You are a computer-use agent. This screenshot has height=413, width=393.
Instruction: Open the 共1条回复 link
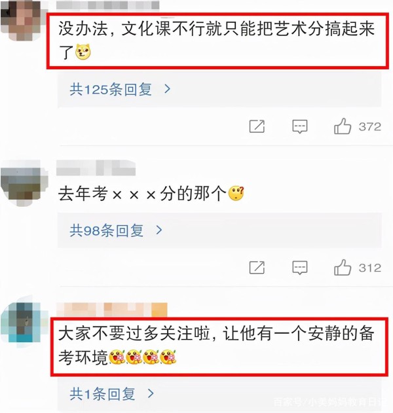pos(102,394)
